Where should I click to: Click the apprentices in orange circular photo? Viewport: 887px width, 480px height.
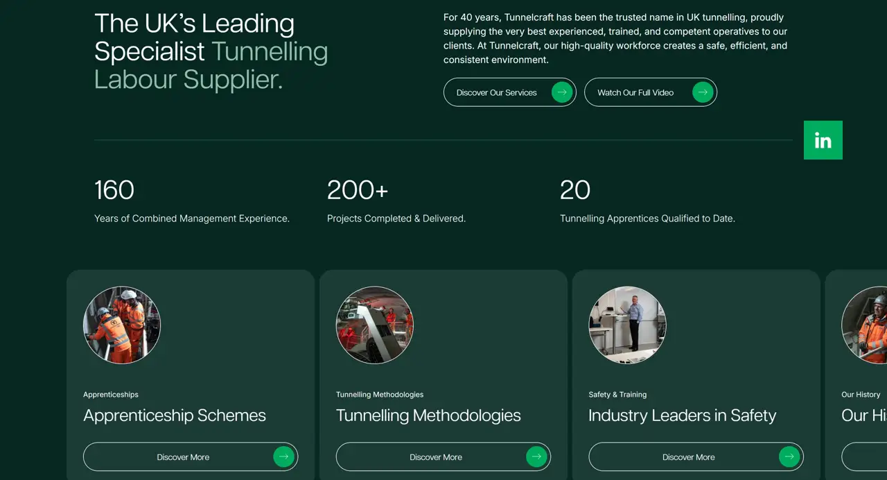click(122, 325)
